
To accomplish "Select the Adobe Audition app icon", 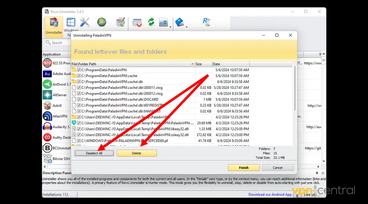I will [47, 74].
